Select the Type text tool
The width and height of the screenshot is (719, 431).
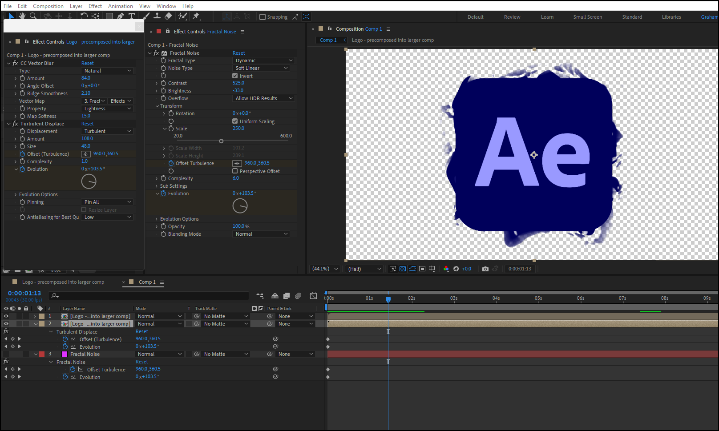(132, 16)
